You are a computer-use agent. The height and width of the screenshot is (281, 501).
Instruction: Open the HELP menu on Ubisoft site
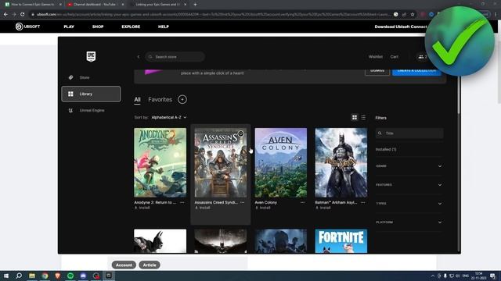(x=164, y=27)
